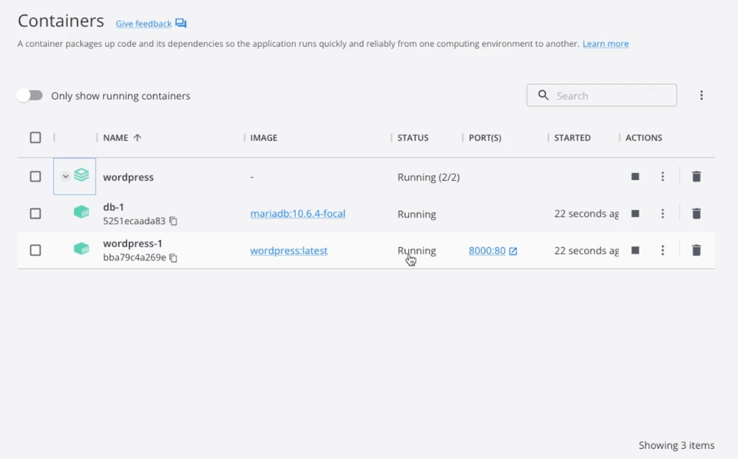Delete the wordpress-1 container
738x459 pixels.
click(696, 251)
